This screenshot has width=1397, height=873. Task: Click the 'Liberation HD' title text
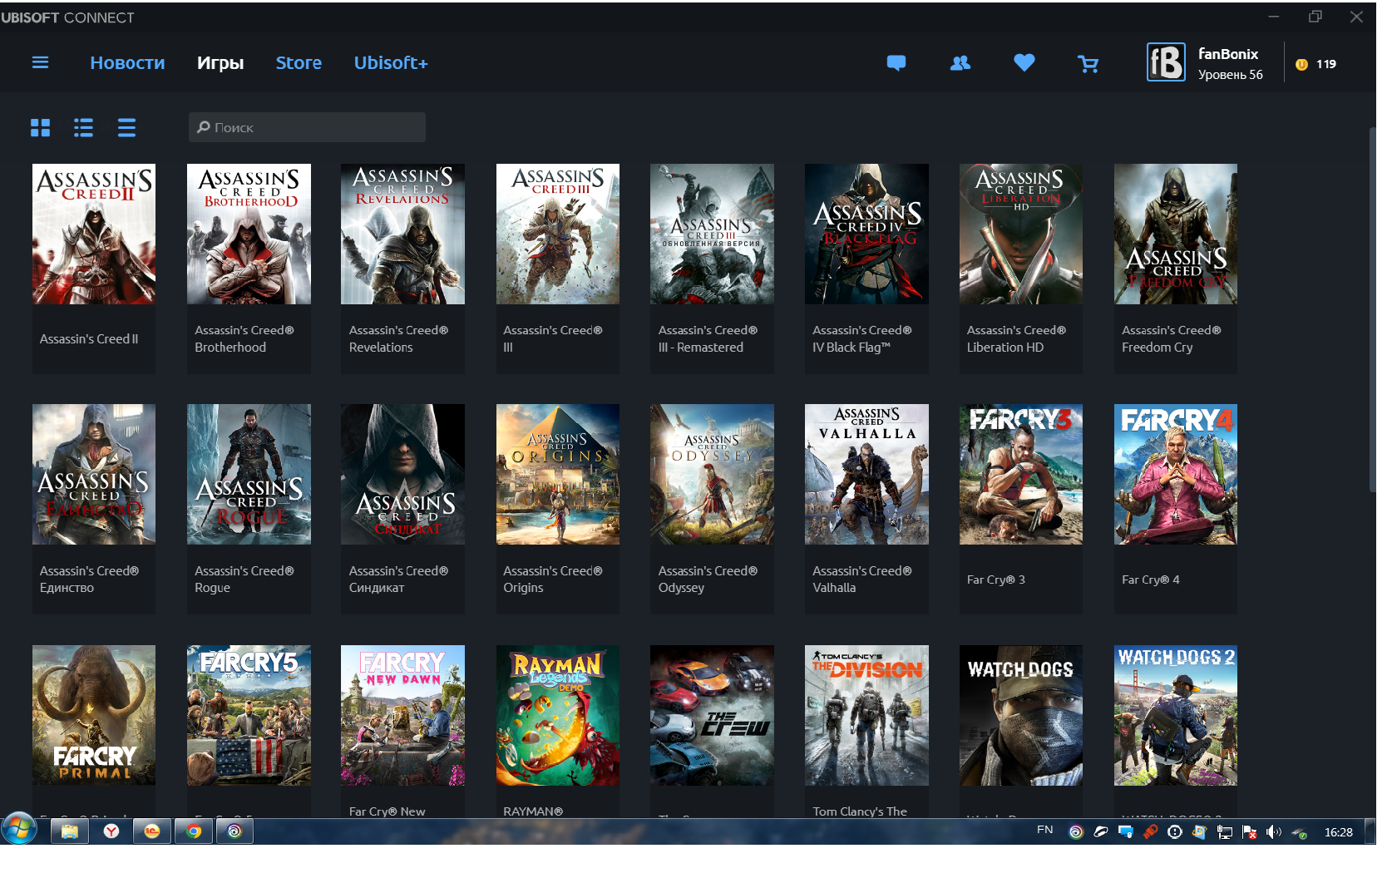[1005, 348]
